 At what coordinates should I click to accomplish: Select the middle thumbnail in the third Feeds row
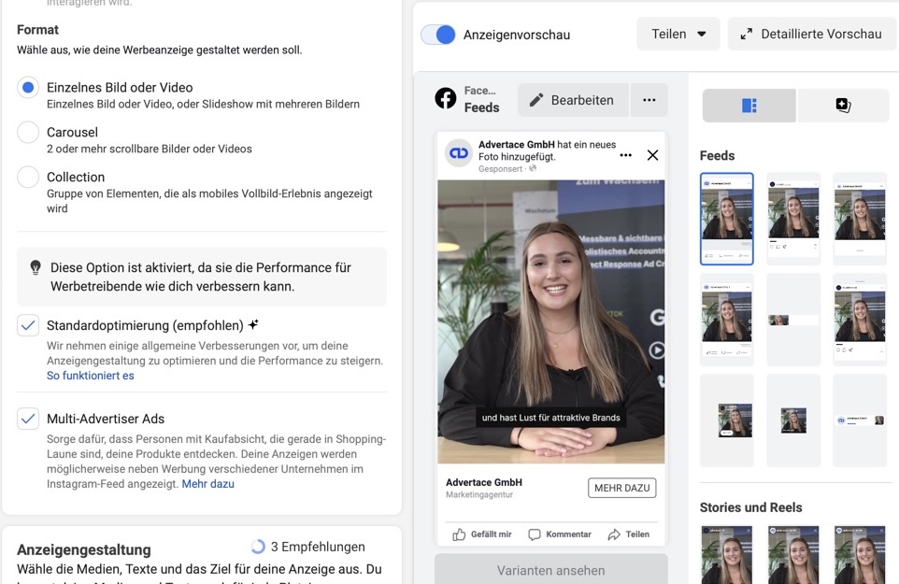[793, 420]
